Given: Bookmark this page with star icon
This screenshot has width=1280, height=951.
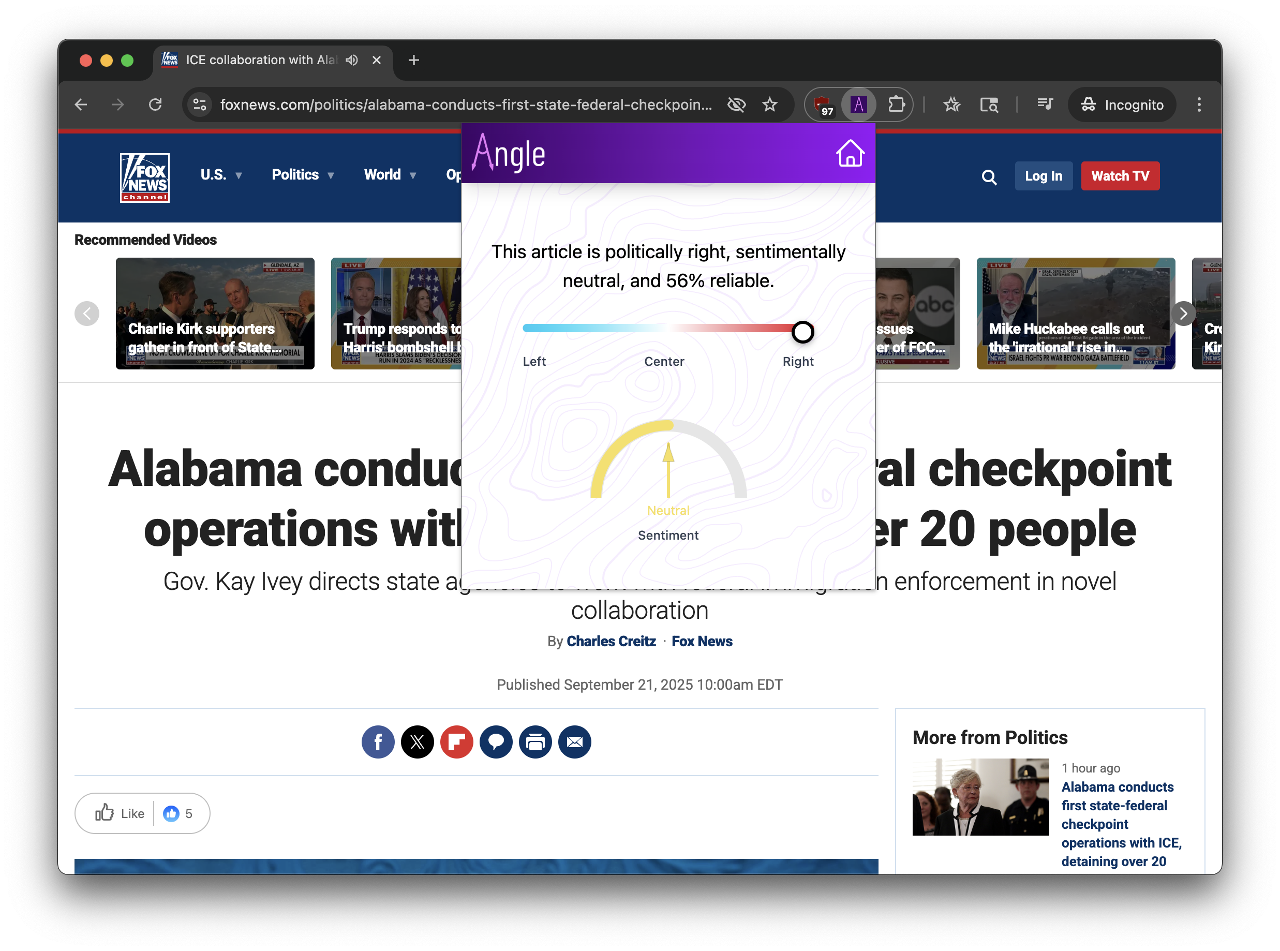Looking at the screenshot, I should (769, 104).
